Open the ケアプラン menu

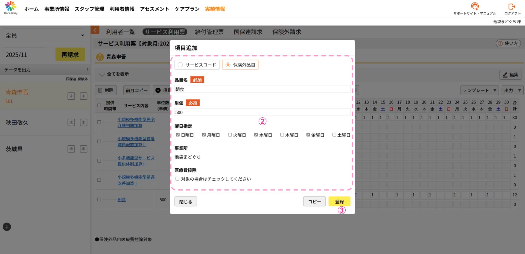(187, 9)
